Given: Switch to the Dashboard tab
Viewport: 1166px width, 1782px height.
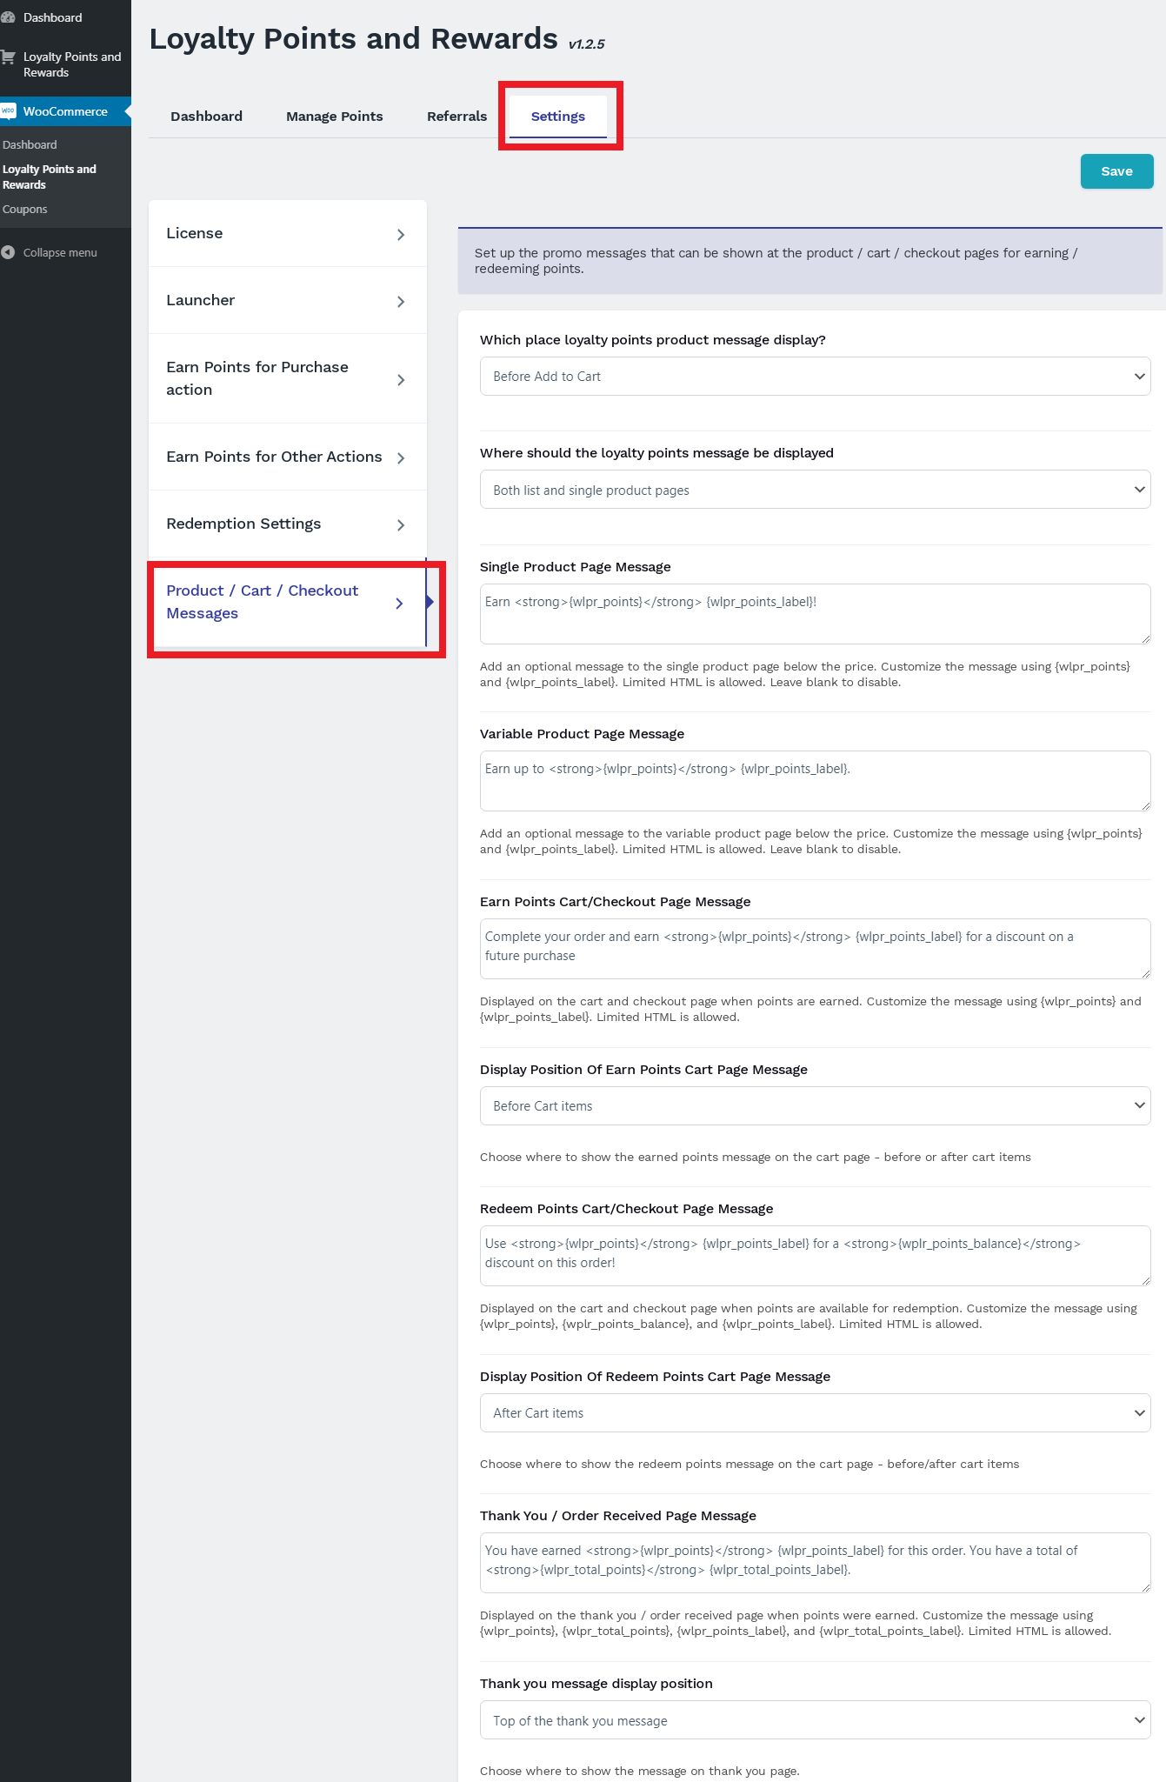Looking at the screenshot, I should [x=206, y=117].
